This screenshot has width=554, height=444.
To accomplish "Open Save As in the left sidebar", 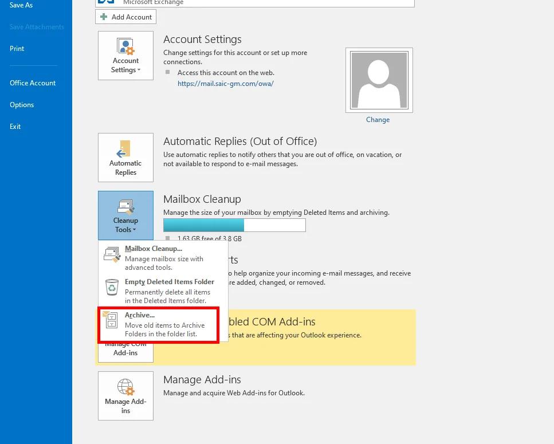I will (21, 5).
